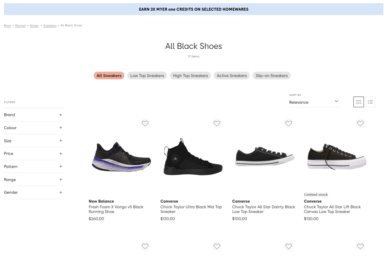Favorite the Chuck Taylor Ultra Mid Top sneaker
This screenshot has width=389, height=262.
[x=217, y=123]
